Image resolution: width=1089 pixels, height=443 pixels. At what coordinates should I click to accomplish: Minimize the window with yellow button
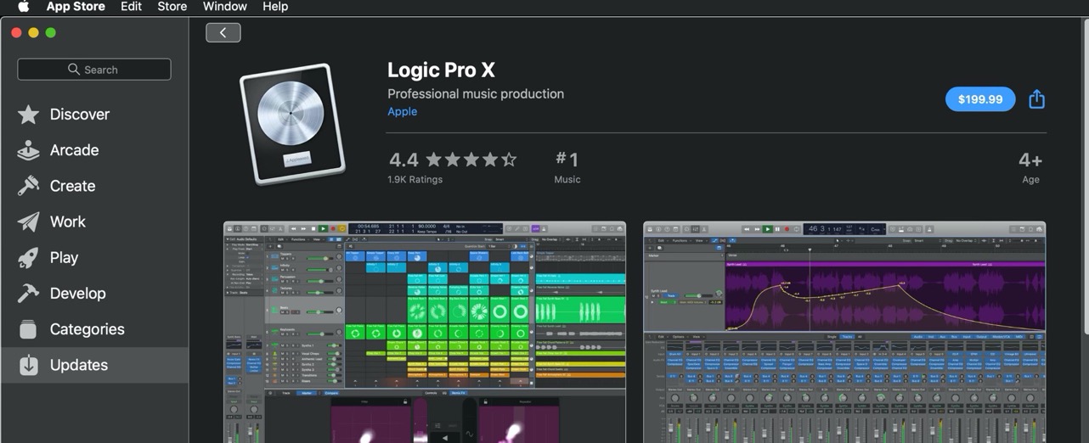[x=34, y=32]
